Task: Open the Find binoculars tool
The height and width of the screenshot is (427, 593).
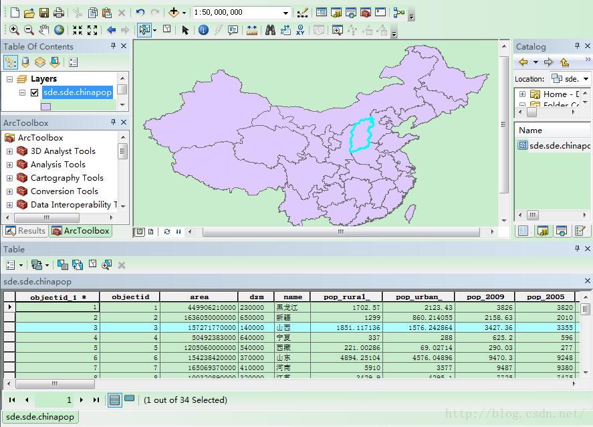Action: coord(270,30)
